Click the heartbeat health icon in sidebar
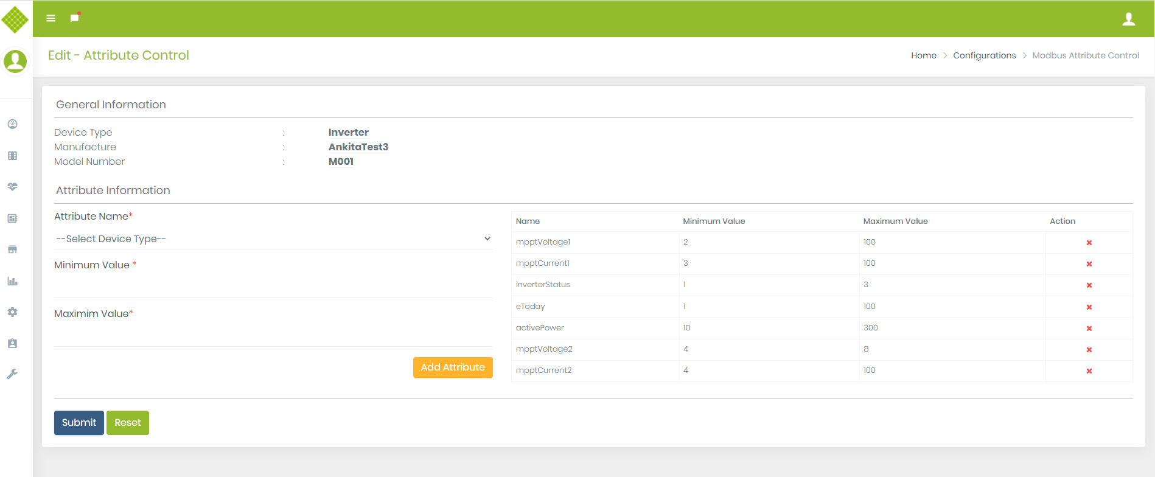This screenshot has width=1155, height=477. click(x=12, y=187)
